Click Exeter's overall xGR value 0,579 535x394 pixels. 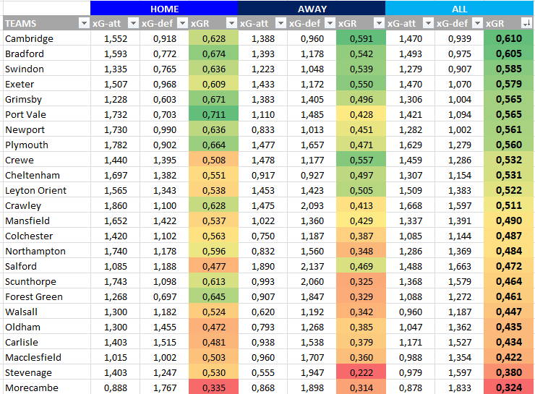point(508,84)
